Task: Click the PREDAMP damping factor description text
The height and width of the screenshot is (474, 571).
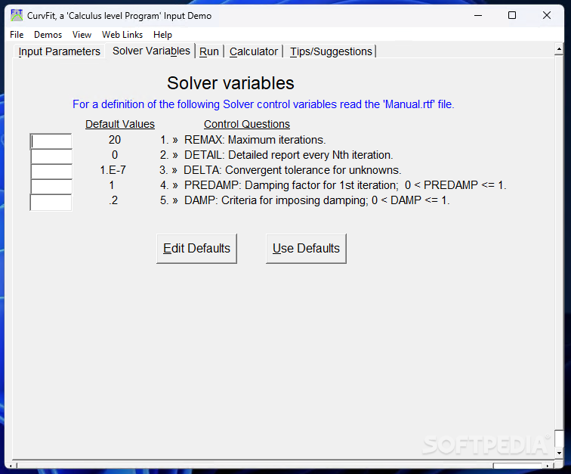Action: 345,185
